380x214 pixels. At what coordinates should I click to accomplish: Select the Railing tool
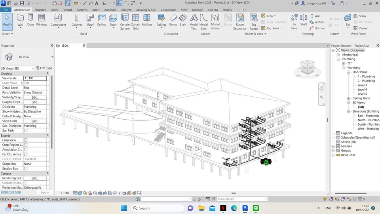point(161,20)
